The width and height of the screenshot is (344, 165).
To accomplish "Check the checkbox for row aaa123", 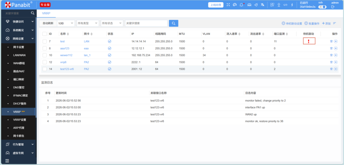I will 45,48.
